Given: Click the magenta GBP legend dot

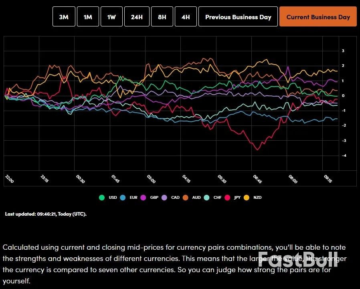Looking at the screenshot, I should [142, 197].
